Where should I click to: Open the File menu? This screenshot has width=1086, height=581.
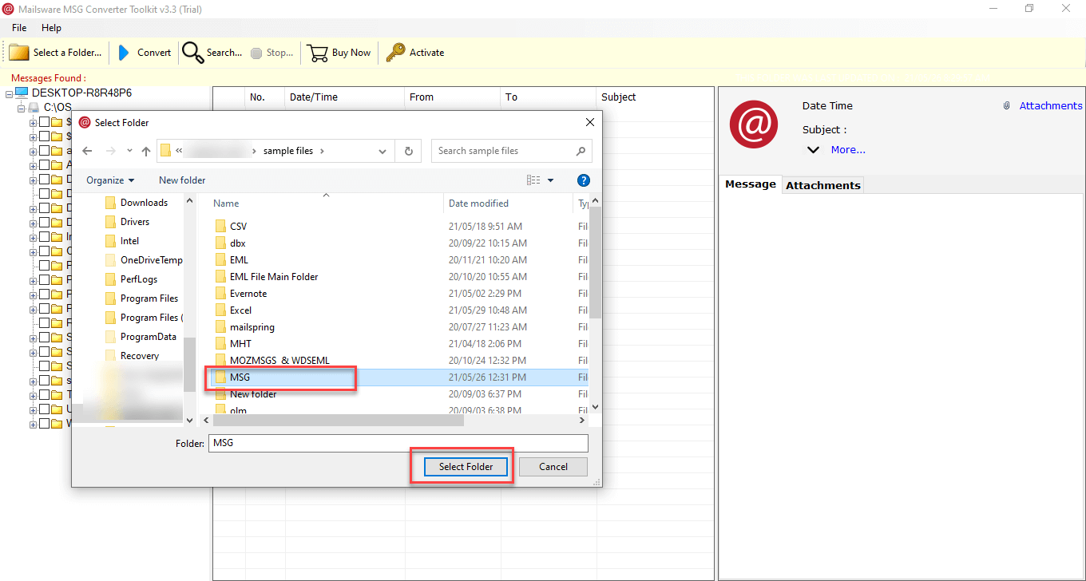(19, 28)
